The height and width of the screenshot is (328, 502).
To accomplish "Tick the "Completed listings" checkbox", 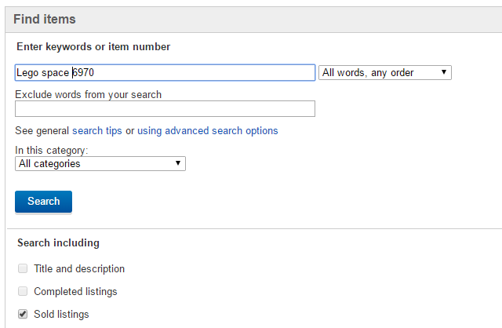I will 22,292.
